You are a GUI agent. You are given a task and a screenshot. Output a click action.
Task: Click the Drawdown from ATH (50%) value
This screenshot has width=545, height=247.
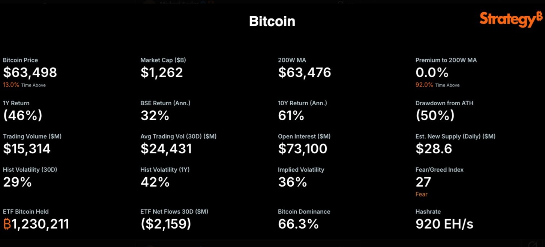(435, 115)
